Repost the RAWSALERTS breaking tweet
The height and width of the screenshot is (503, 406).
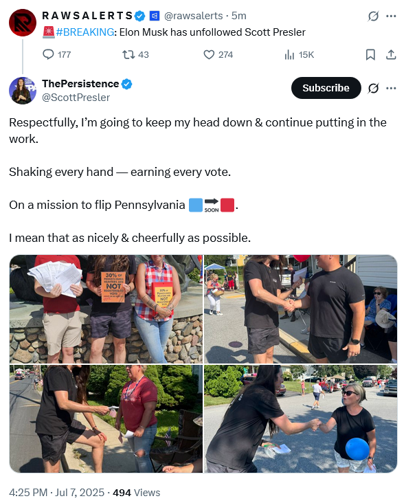(x=135, y=54)
